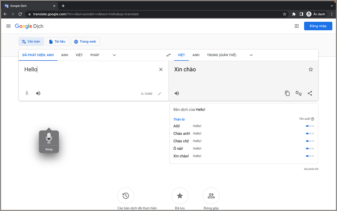Screen dimensions: 337x211
Task: Select TRUNG (GIẢN THỂ) target language
Action: tap(222, 55)
